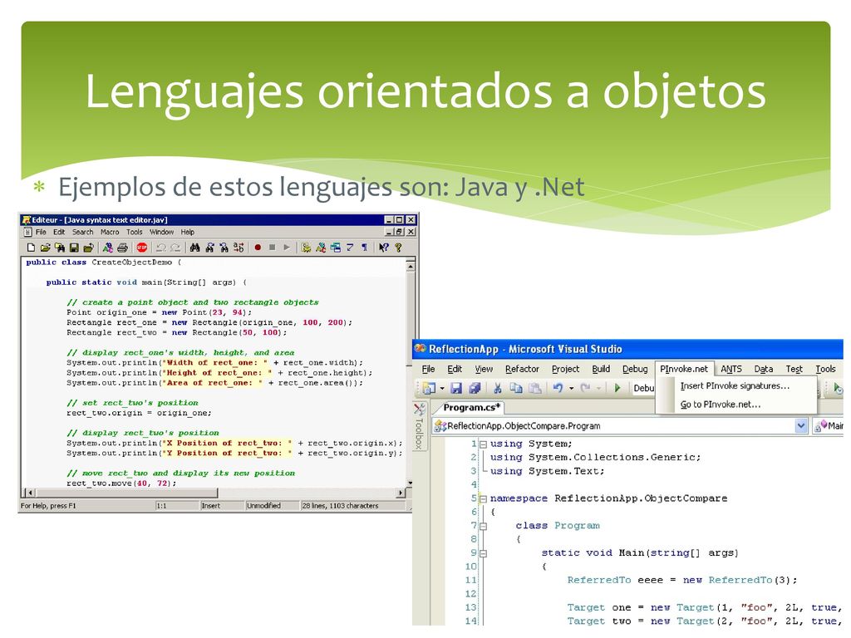Click the Save icon in Visual Studio toolbar
This screenshot has width=851, height=638.
456,388
